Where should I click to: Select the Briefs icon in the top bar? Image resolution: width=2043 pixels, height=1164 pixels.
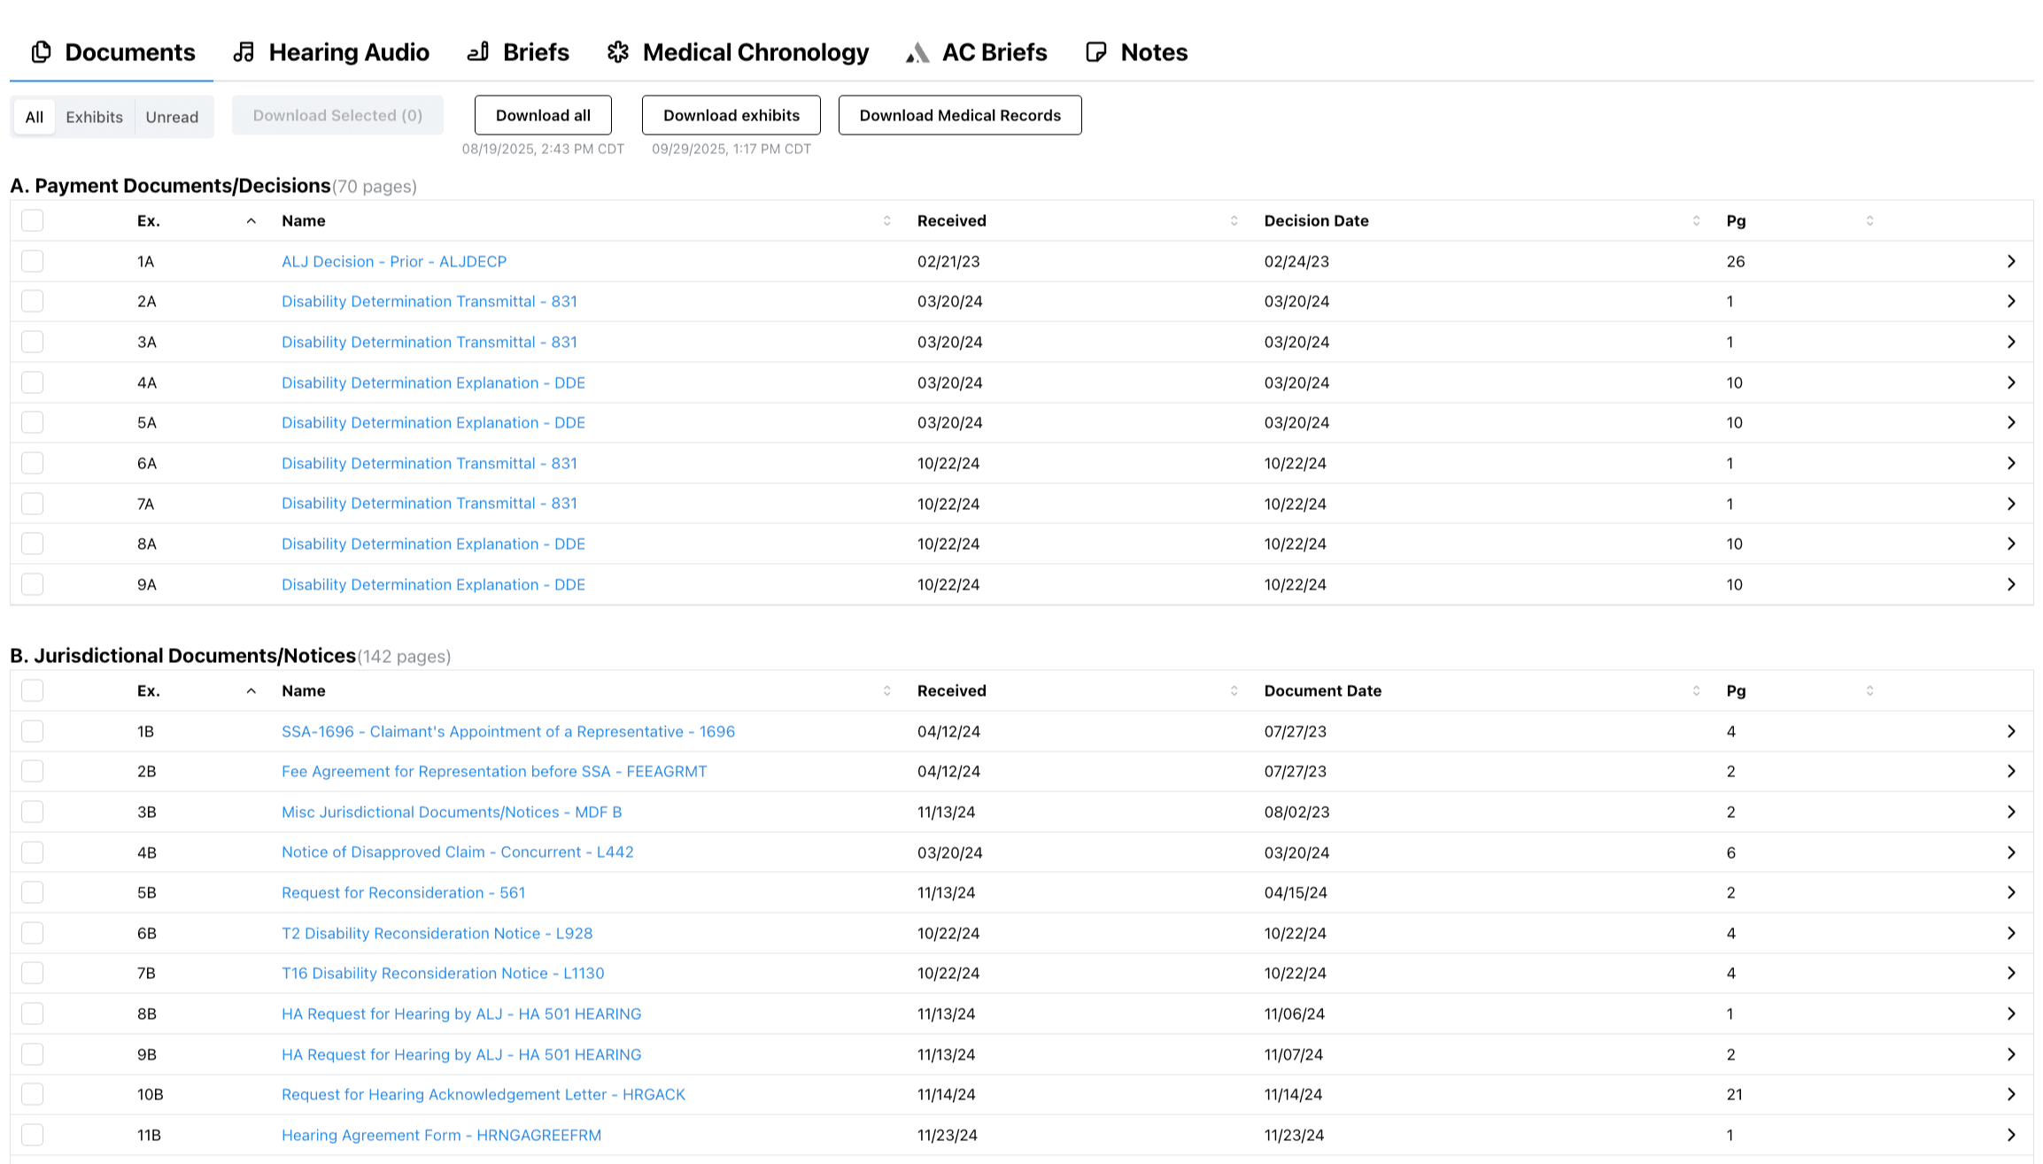[476, 52]
